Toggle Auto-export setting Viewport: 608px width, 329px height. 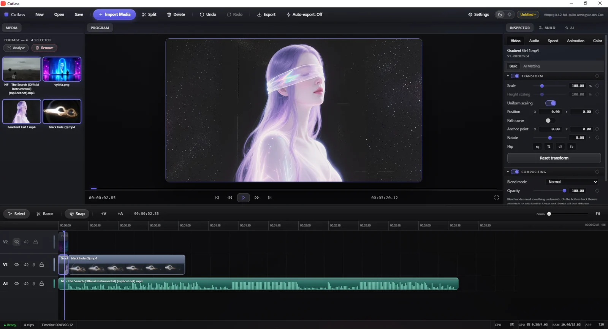click(304, 14)
